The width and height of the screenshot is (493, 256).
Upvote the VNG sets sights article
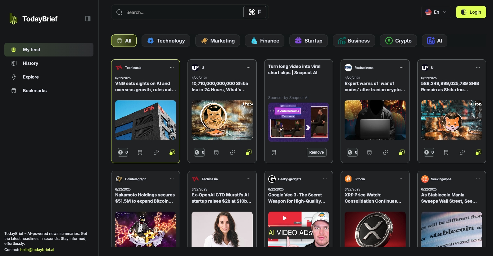[x=123, y=152]
